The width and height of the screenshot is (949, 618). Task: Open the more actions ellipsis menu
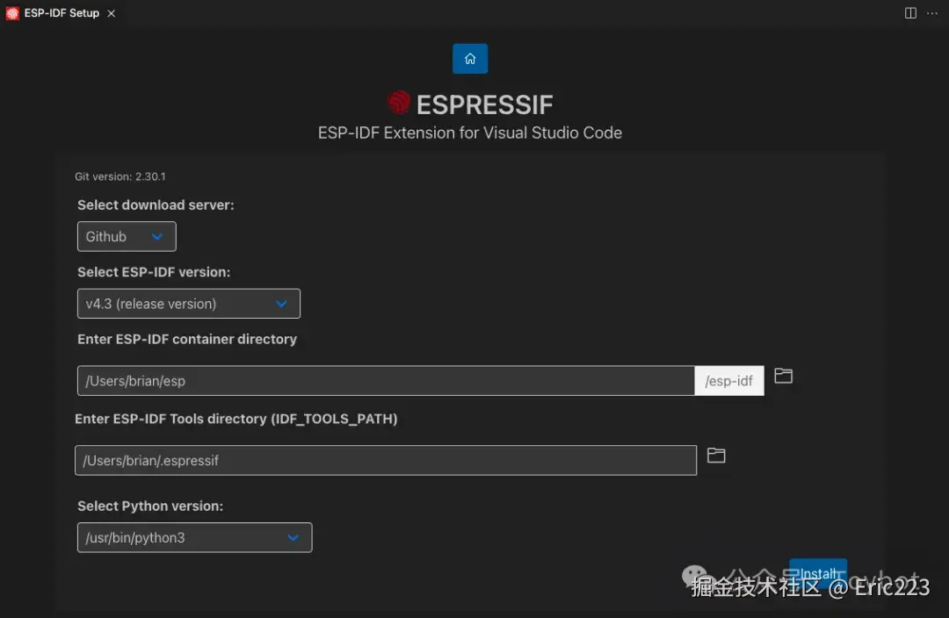(932, 12)
